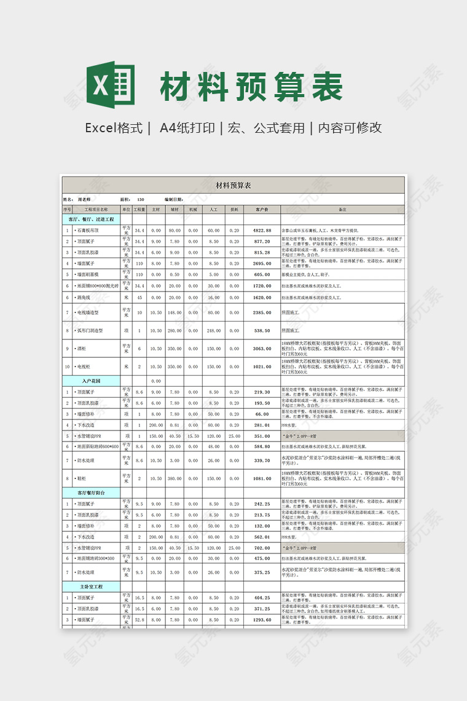
Task: Click the 380.00 value in 鞋柜 row
Action: point(175,478)
